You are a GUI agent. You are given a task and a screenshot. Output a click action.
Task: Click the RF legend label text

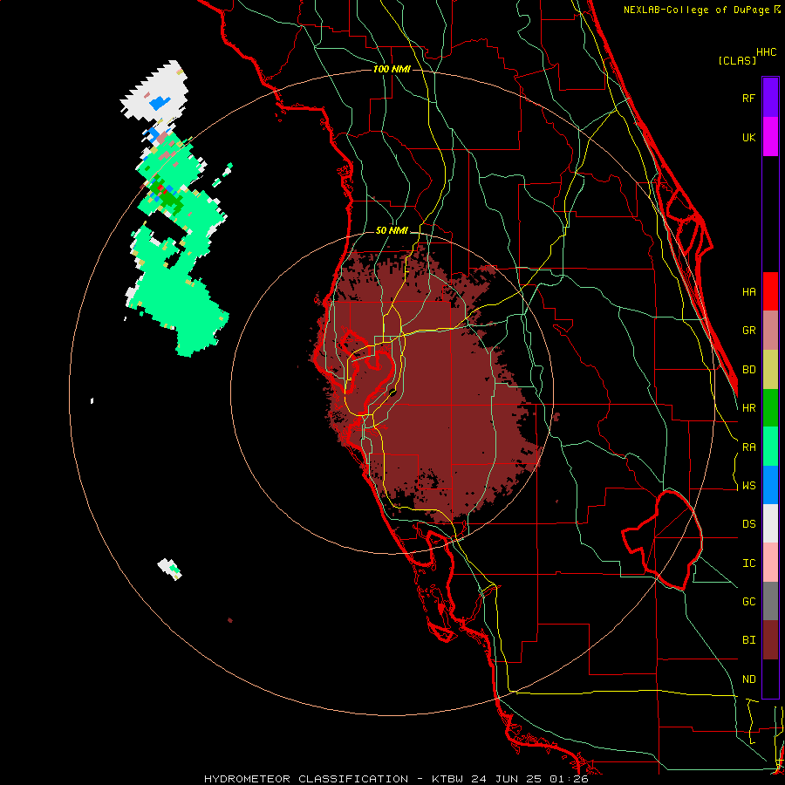coord(748,98)
